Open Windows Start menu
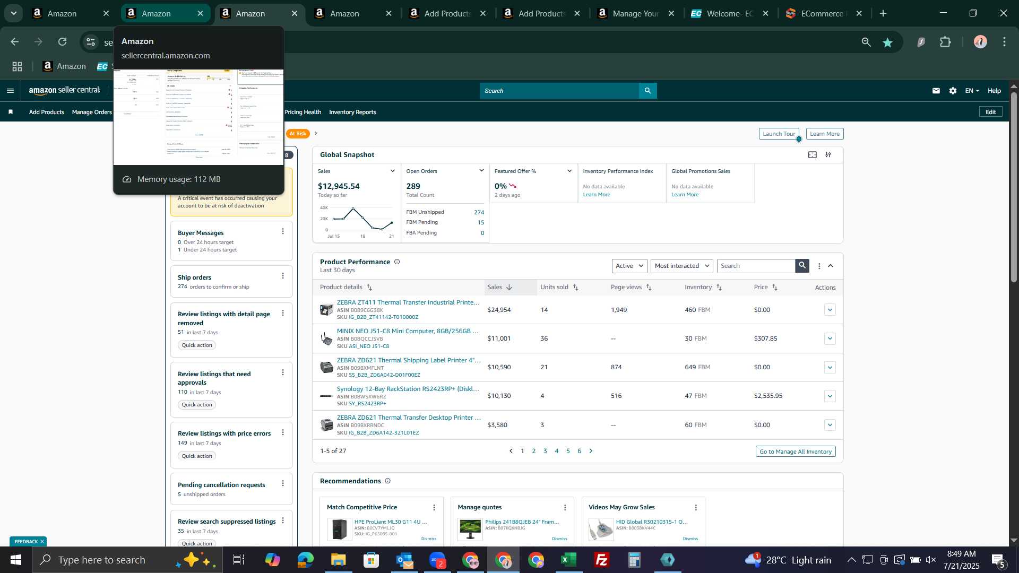The width and height of the screenshot is (1019, 573). pyautogui.click(x=16, y=560)
